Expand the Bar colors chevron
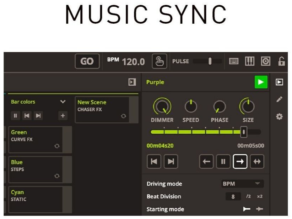Image resolution: width=292 pixels, height=219 pixels. (63, 102)
